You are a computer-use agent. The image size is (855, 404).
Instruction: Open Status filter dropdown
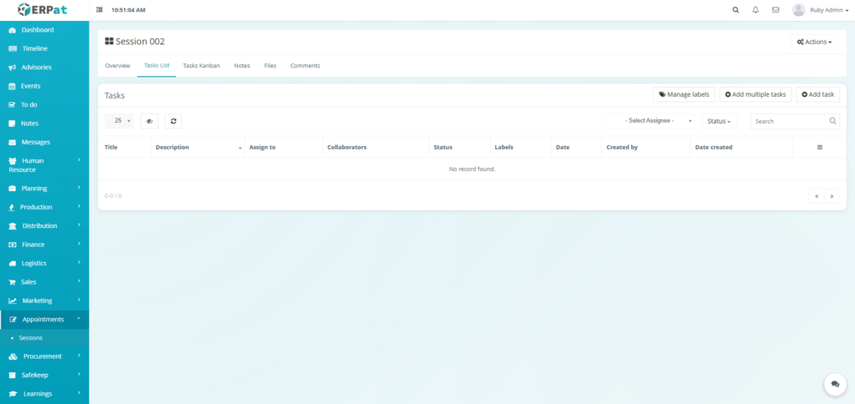[719, 121]
